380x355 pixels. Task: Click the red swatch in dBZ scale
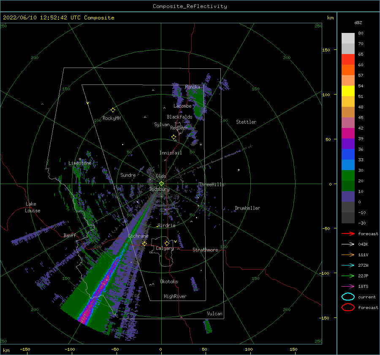point(348,60)
